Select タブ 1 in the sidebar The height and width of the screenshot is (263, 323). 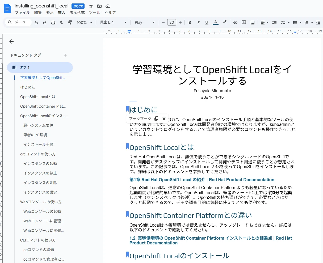(x=40, y=67)
